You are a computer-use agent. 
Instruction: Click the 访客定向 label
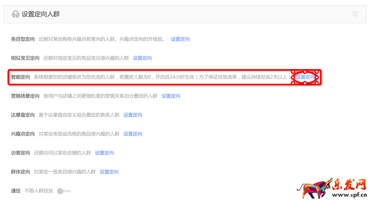[21, 153]
